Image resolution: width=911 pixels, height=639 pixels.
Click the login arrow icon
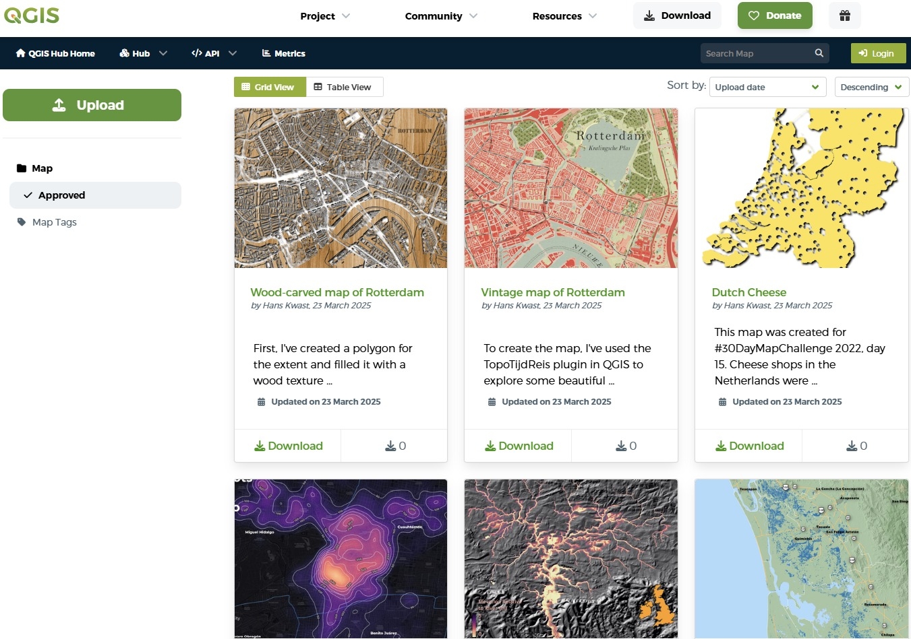862,53
